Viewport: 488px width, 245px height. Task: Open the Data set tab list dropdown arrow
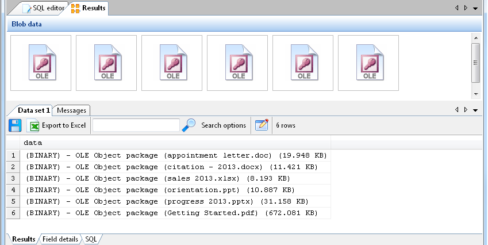(475, 110)
